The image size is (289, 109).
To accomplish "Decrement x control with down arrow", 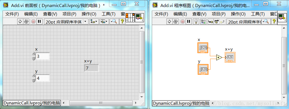I will click(34, 58).
